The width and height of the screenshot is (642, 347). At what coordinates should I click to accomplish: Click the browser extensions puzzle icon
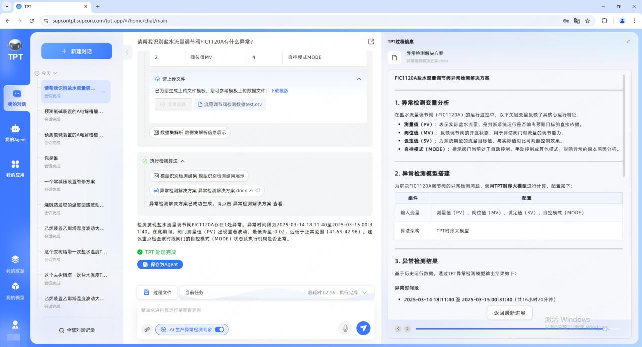point(604,21)
